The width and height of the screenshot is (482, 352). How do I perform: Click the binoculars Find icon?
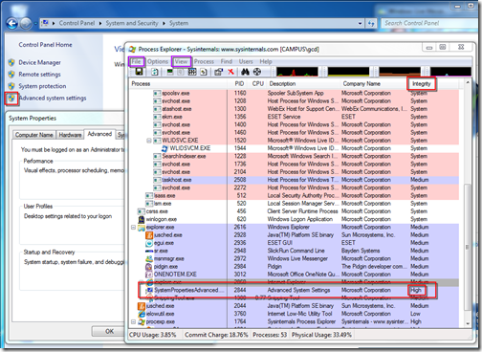[245, 72]
